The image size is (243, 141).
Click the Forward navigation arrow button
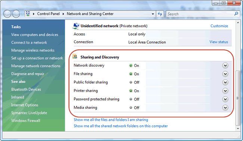(16, 14)
